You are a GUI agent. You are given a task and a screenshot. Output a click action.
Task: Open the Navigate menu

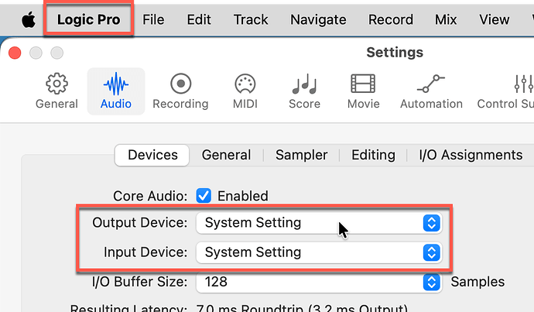tap(318, 19)
